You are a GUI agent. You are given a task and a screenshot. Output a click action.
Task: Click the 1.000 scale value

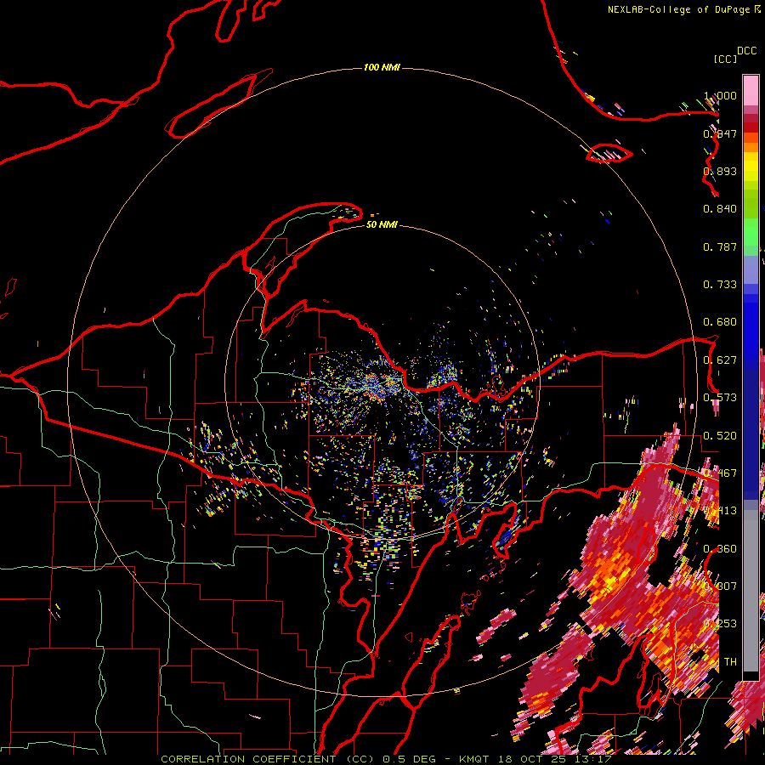pyautogui.click(x=720, y=95)
